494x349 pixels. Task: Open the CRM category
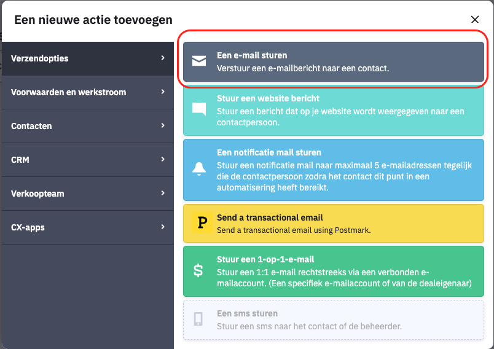click(88, 160)
